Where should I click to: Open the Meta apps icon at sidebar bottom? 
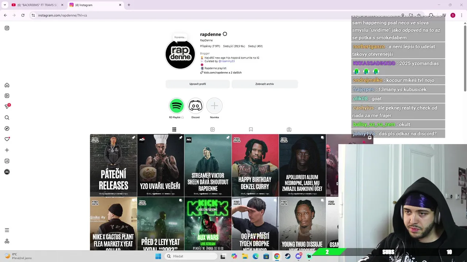pos(7,241)
